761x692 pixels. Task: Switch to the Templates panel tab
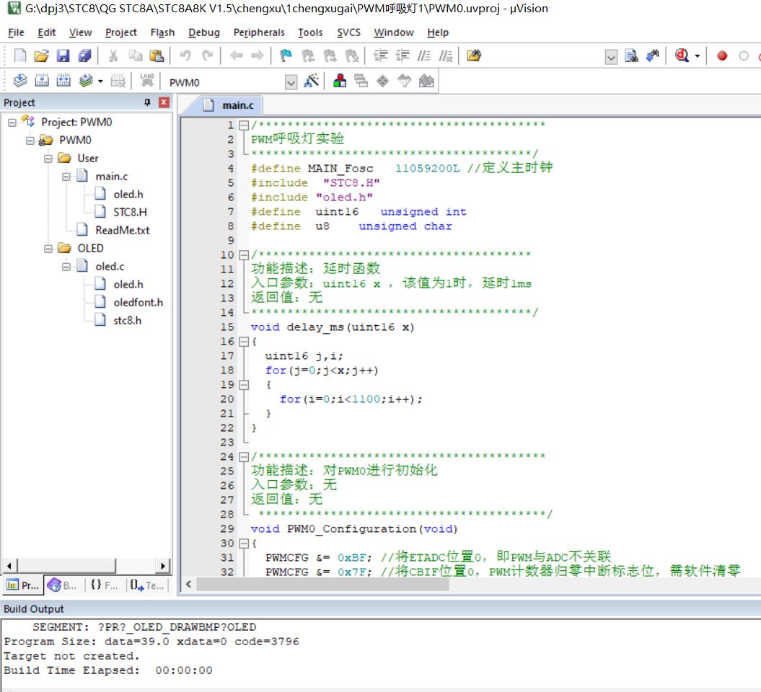[147, 585]
